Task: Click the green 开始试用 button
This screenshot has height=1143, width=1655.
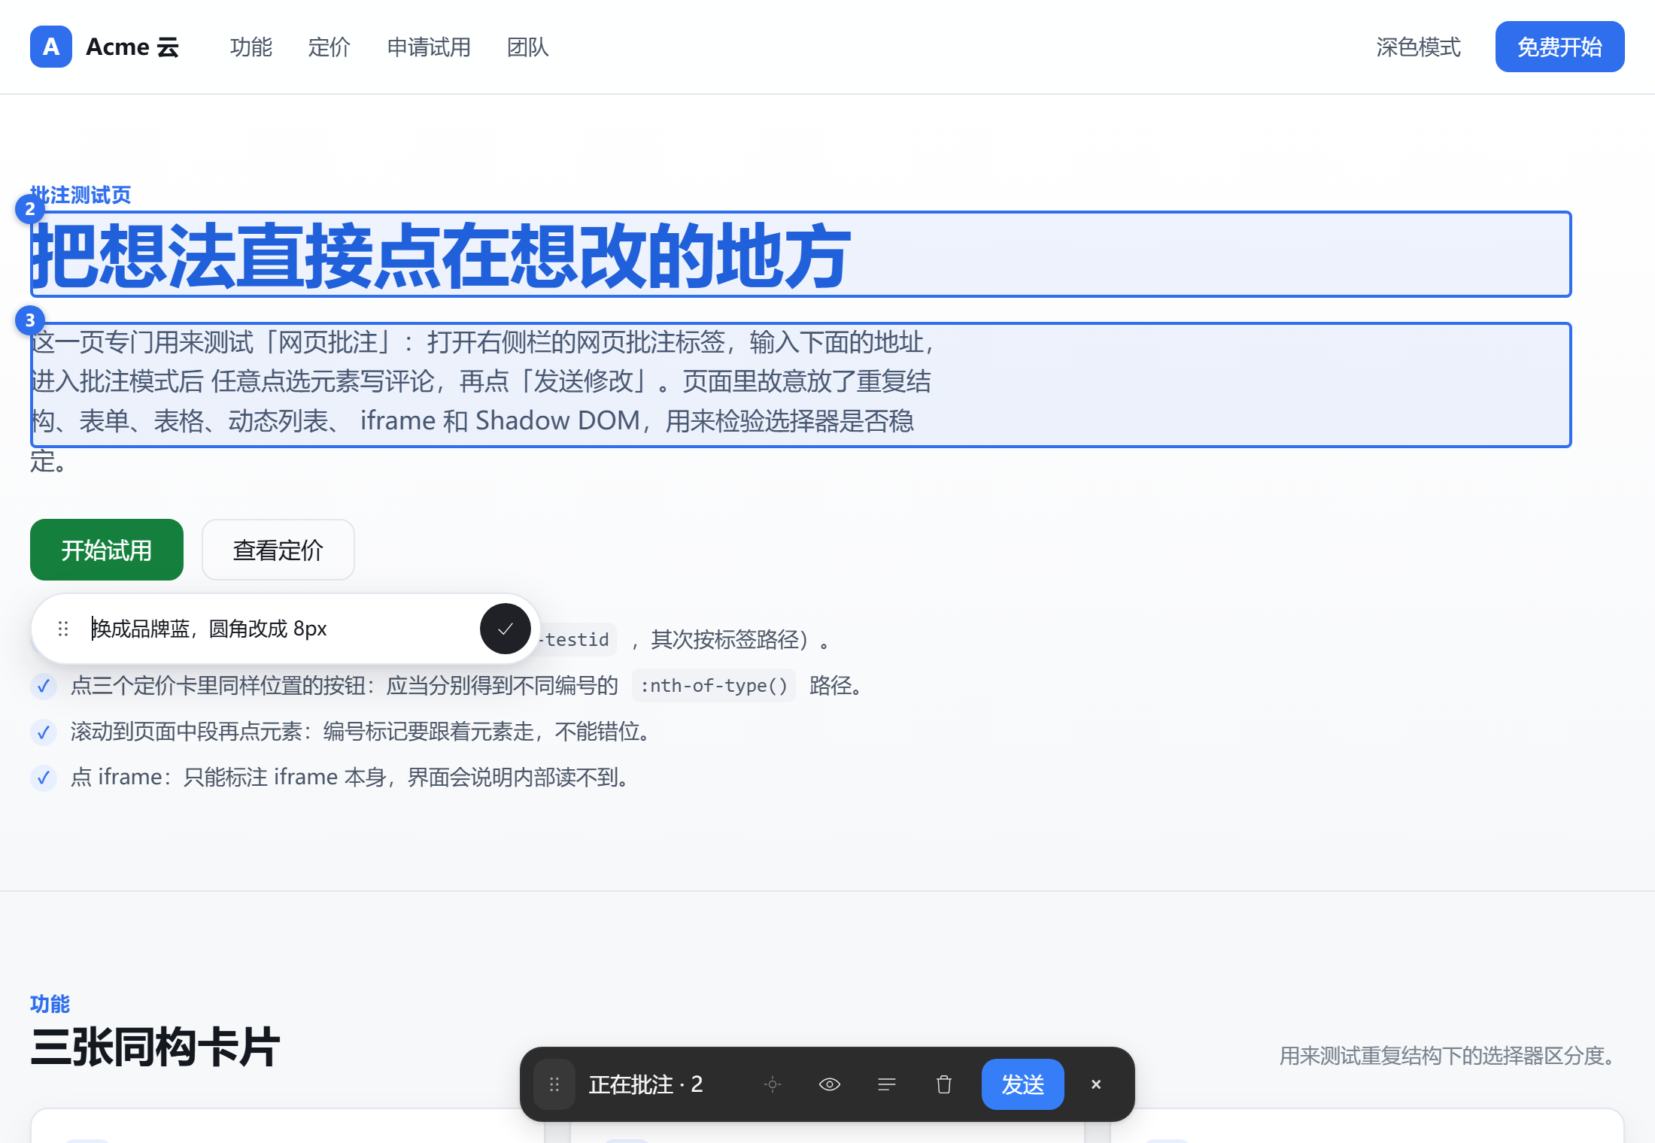Action: (x=107, y=550)
